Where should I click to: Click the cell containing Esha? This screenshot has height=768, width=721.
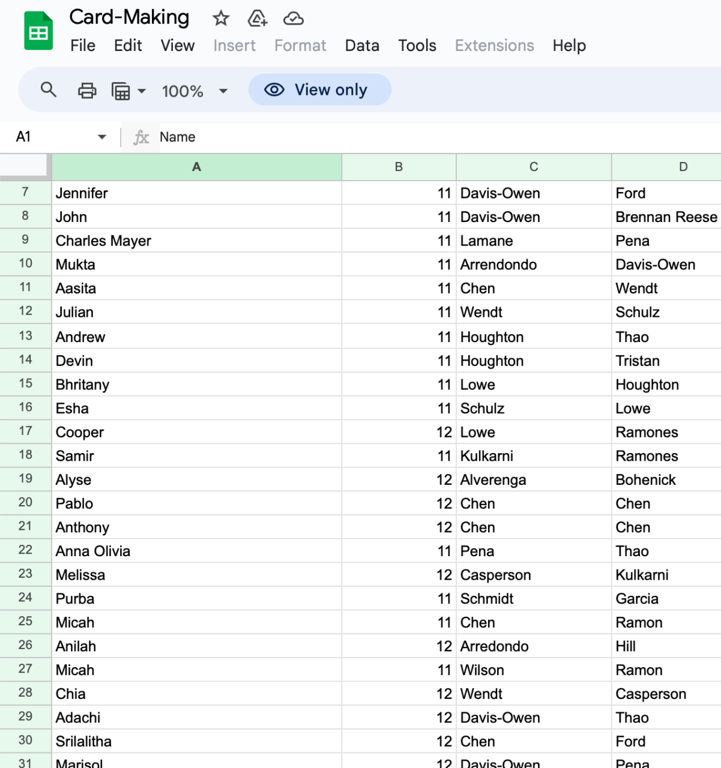click(x=197, y=408)
